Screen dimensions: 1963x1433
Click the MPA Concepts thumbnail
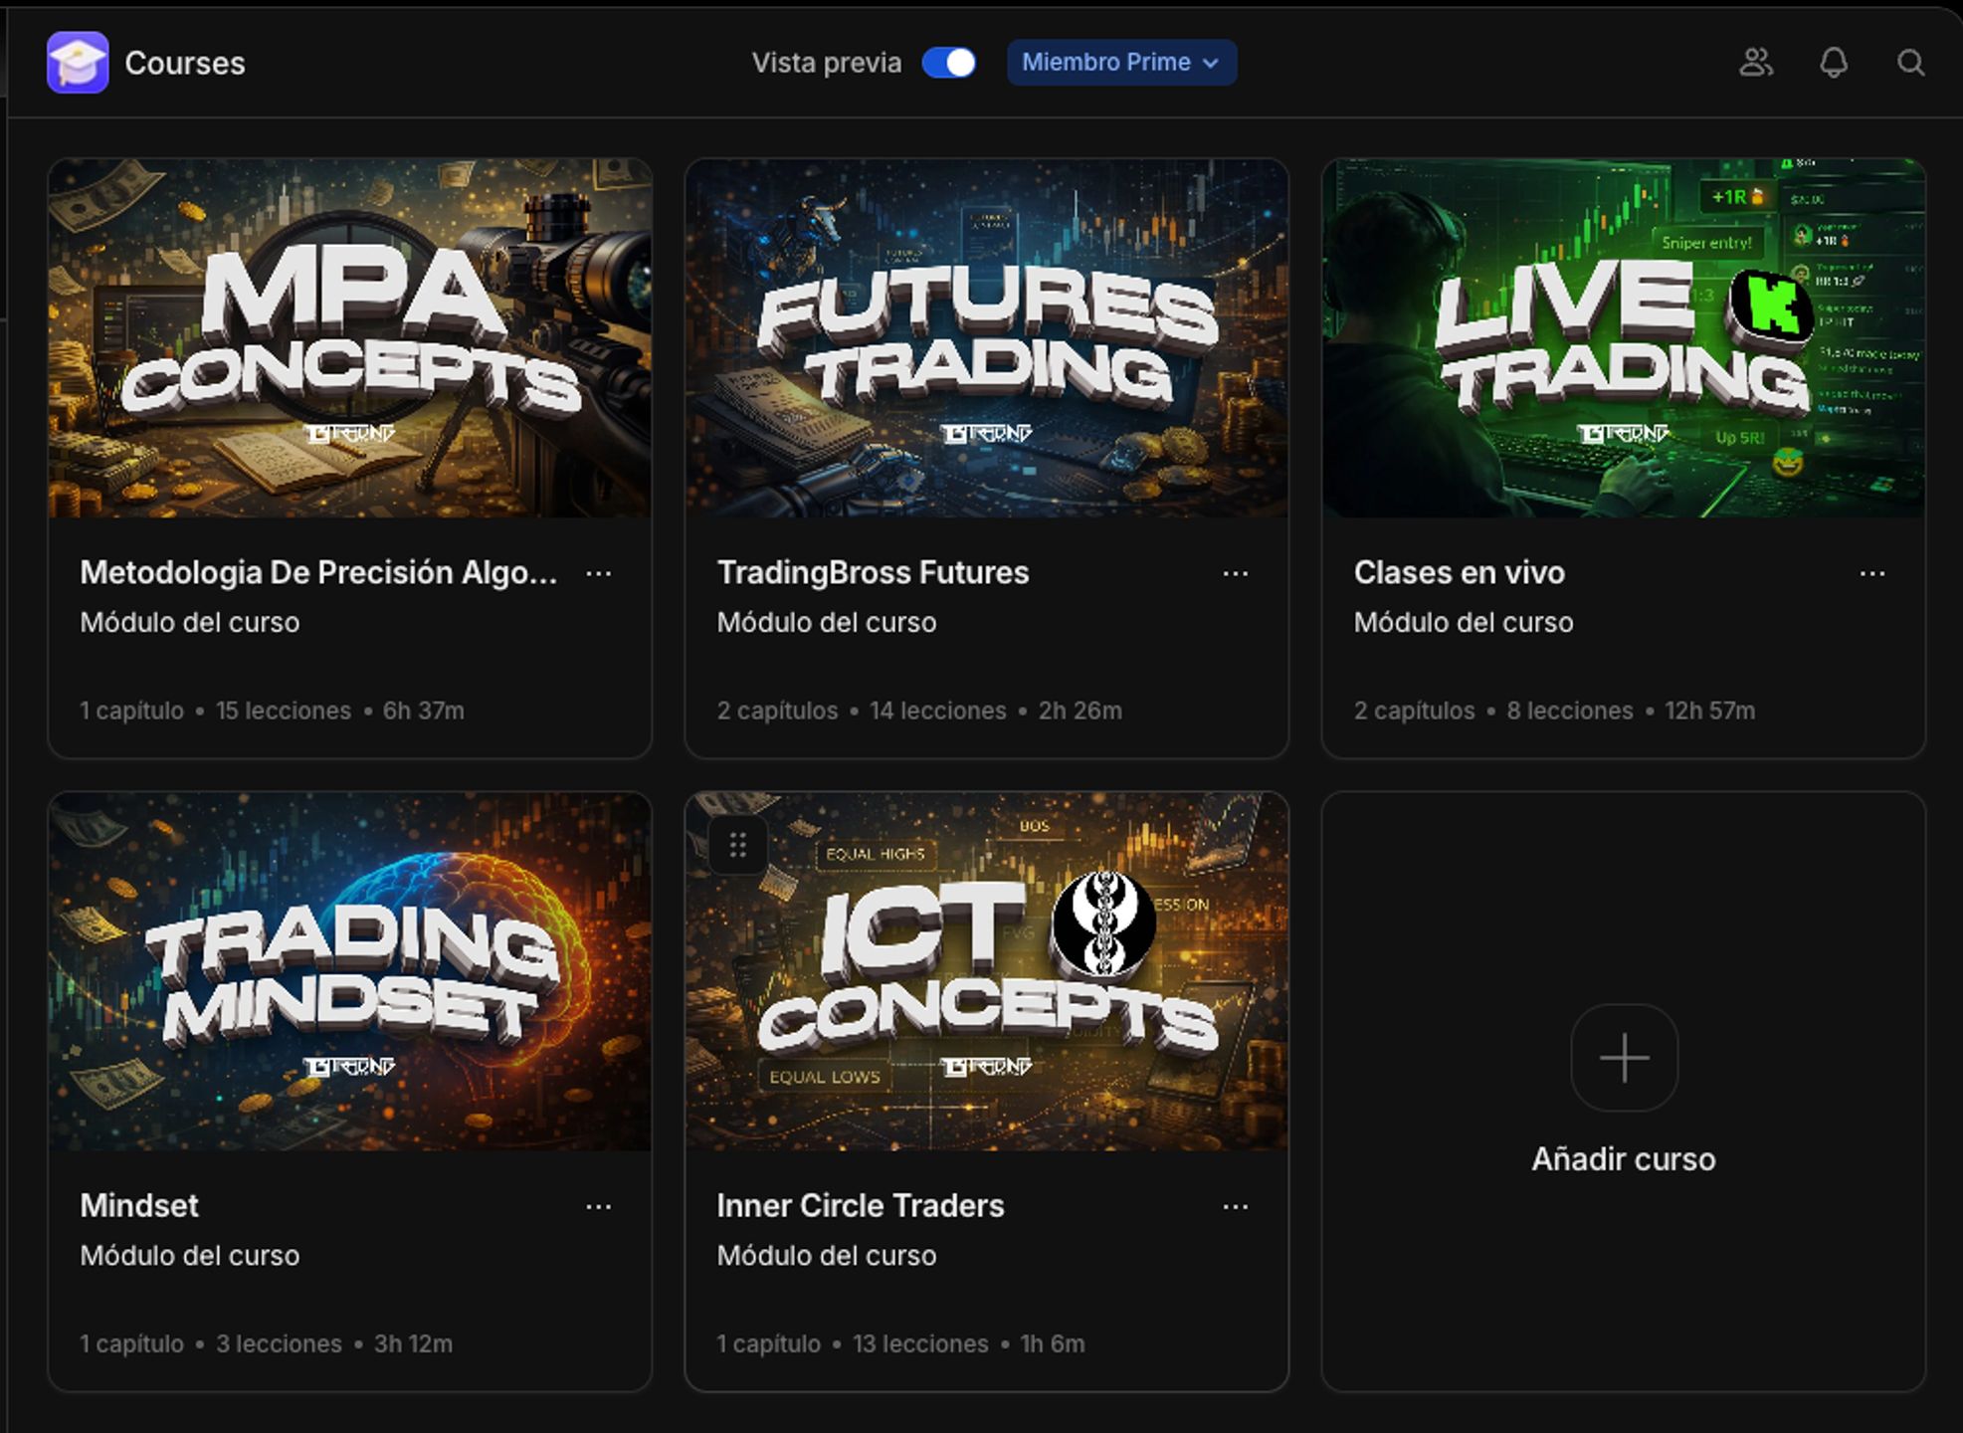pyautogui.click(x=350, y=338)
